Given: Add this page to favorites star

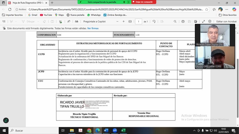Looking at the screenshot, I should click(x=207, y=9).
